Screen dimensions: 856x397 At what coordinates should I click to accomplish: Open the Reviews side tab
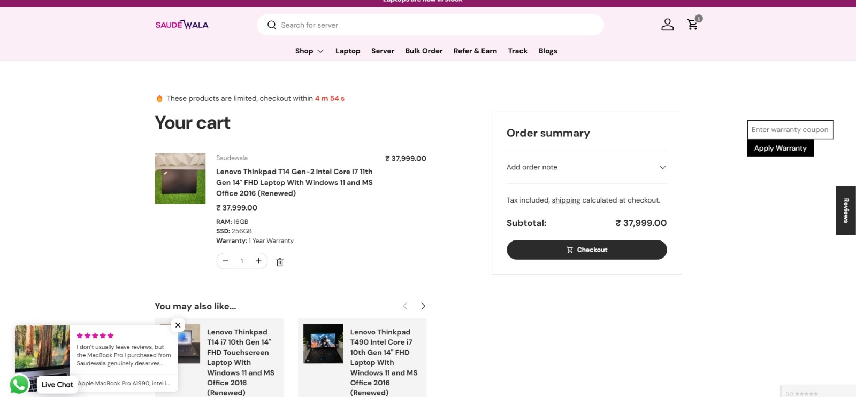(x=846, y=211)
